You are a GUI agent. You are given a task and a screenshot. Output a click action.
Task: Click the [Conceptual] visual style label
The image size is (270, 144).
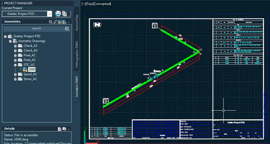(x=102, y=4)
